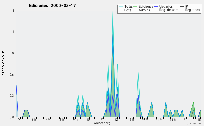
Task: Click the wikiscan.org text below chart
Action: pyautogui.click(x=102, y=123)
